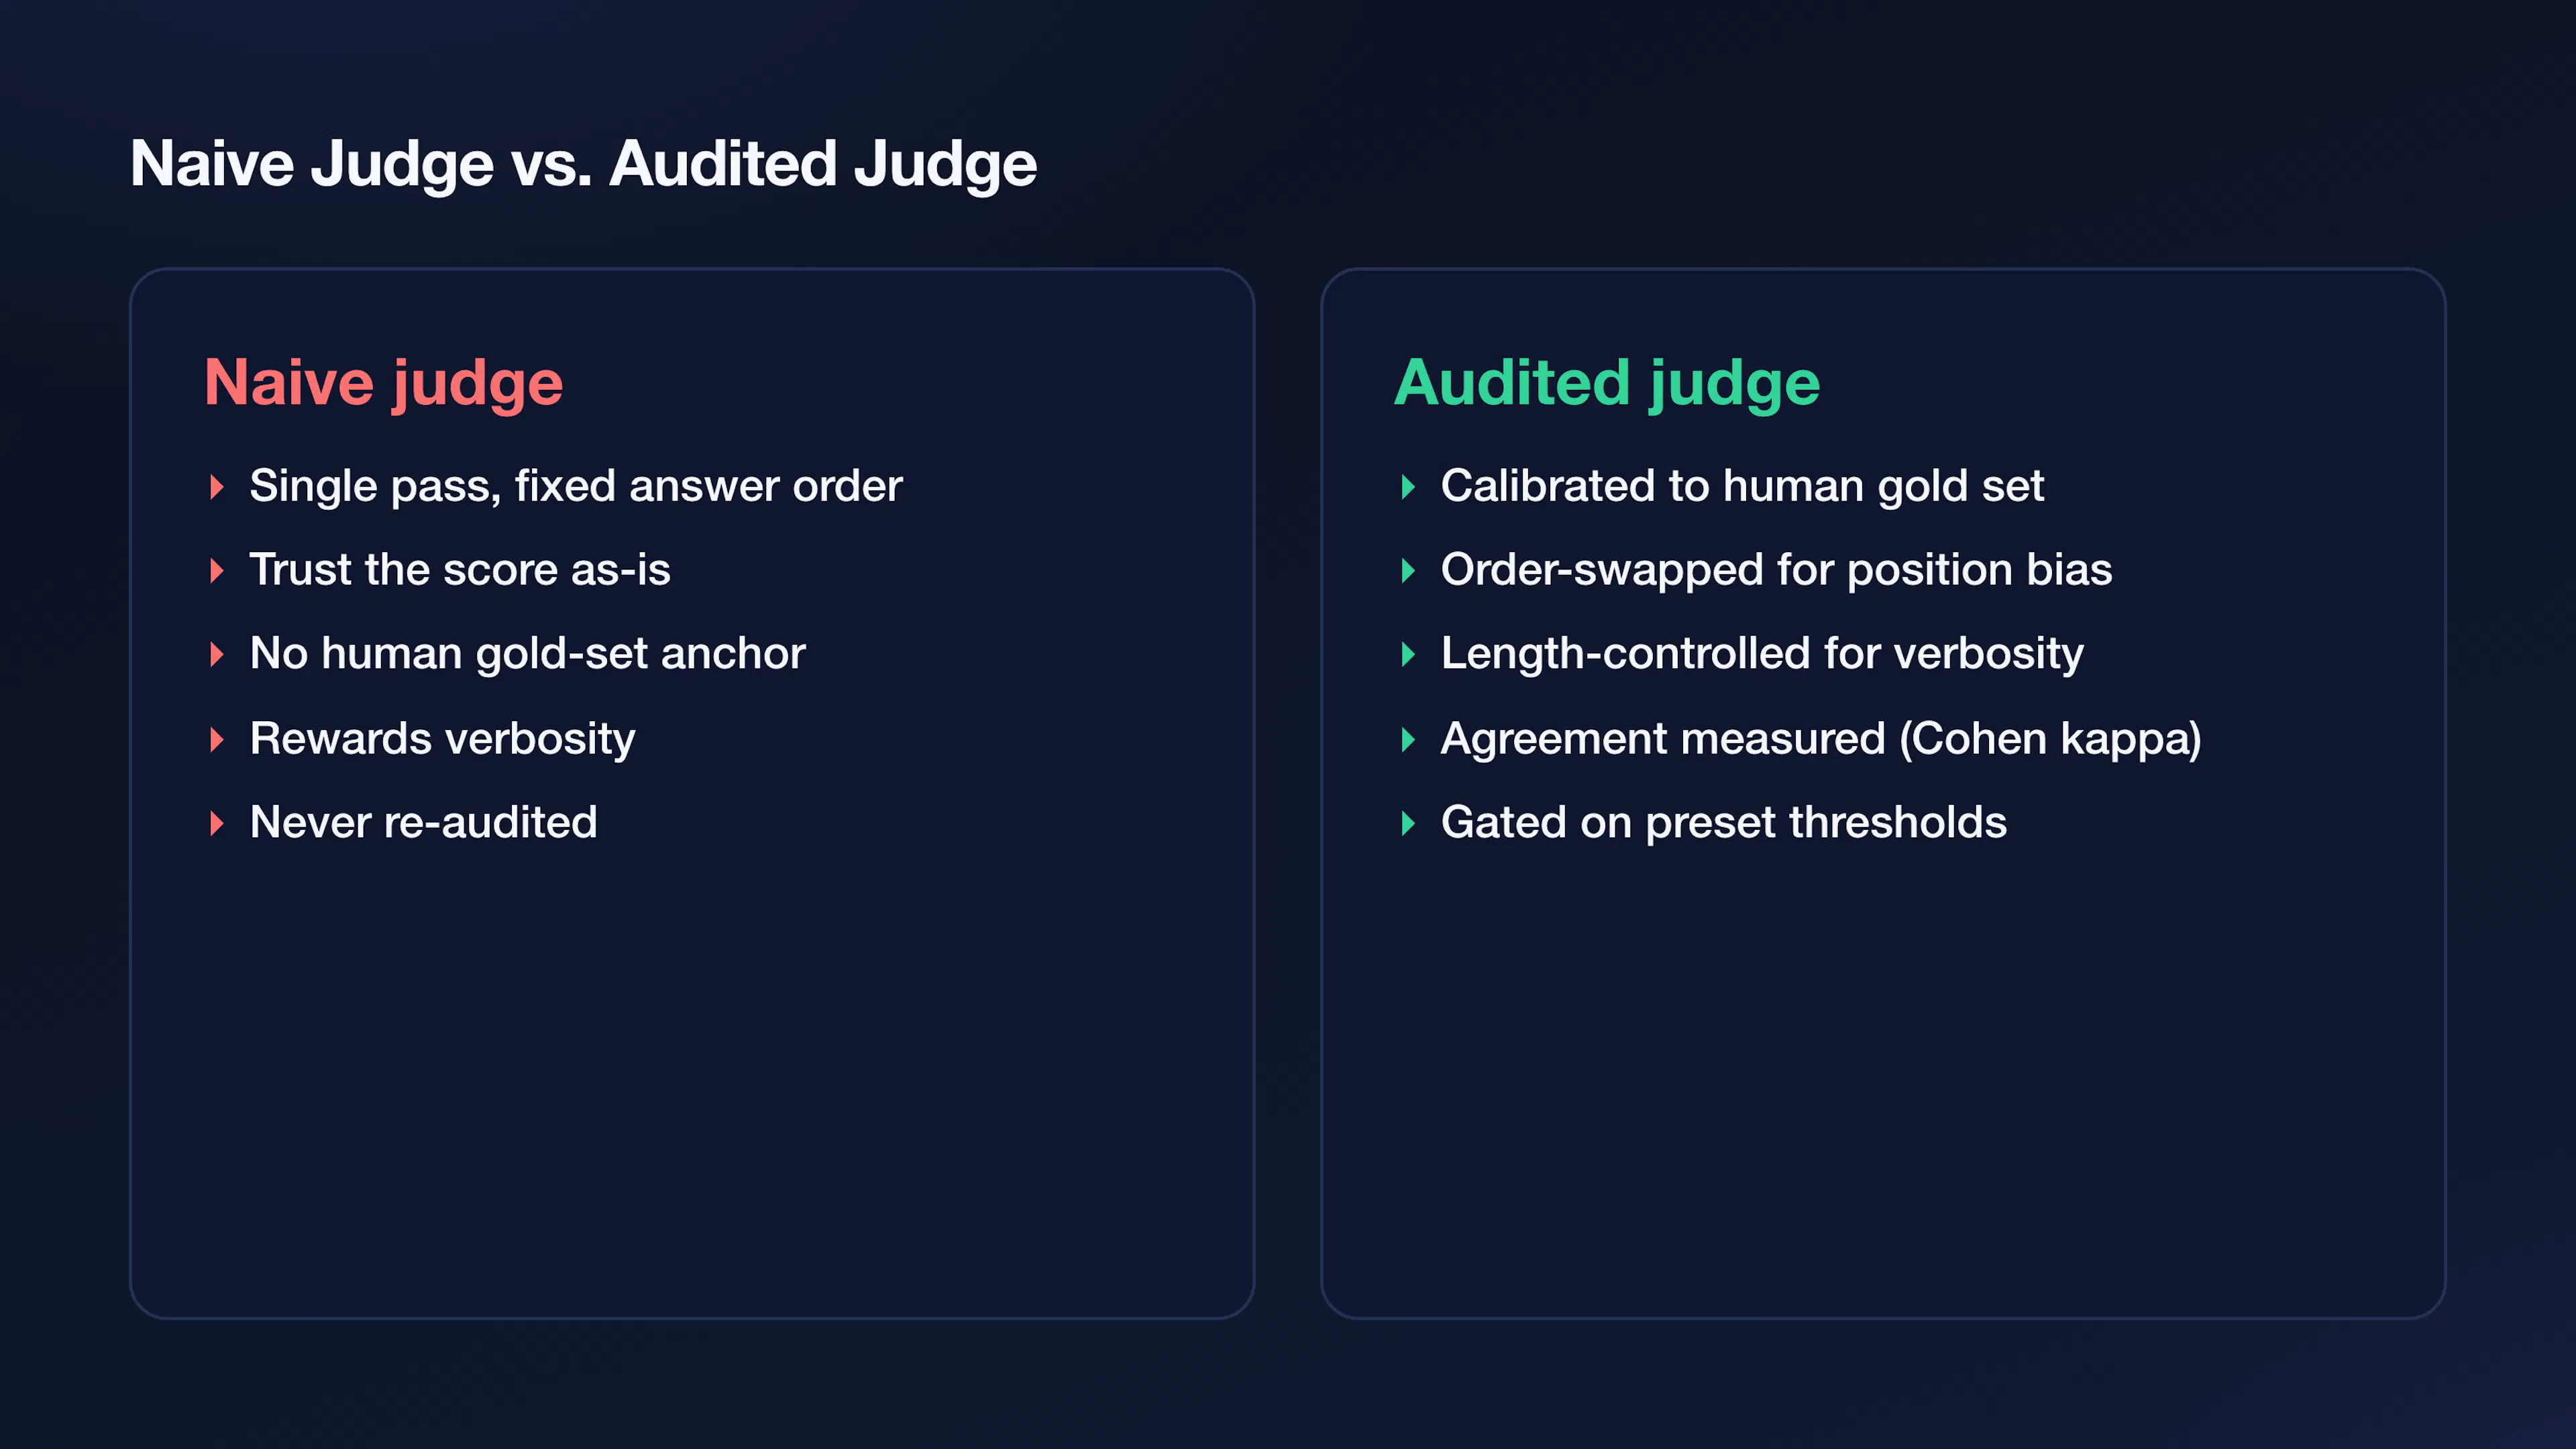
Task: Click the red arrow beside Never re-audited
Action: click(x=217, y=824)
